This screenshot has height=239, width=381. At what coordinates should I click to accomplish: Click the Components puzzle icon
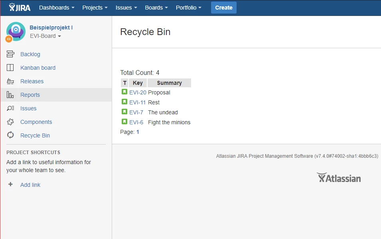[x=12, y=121]
